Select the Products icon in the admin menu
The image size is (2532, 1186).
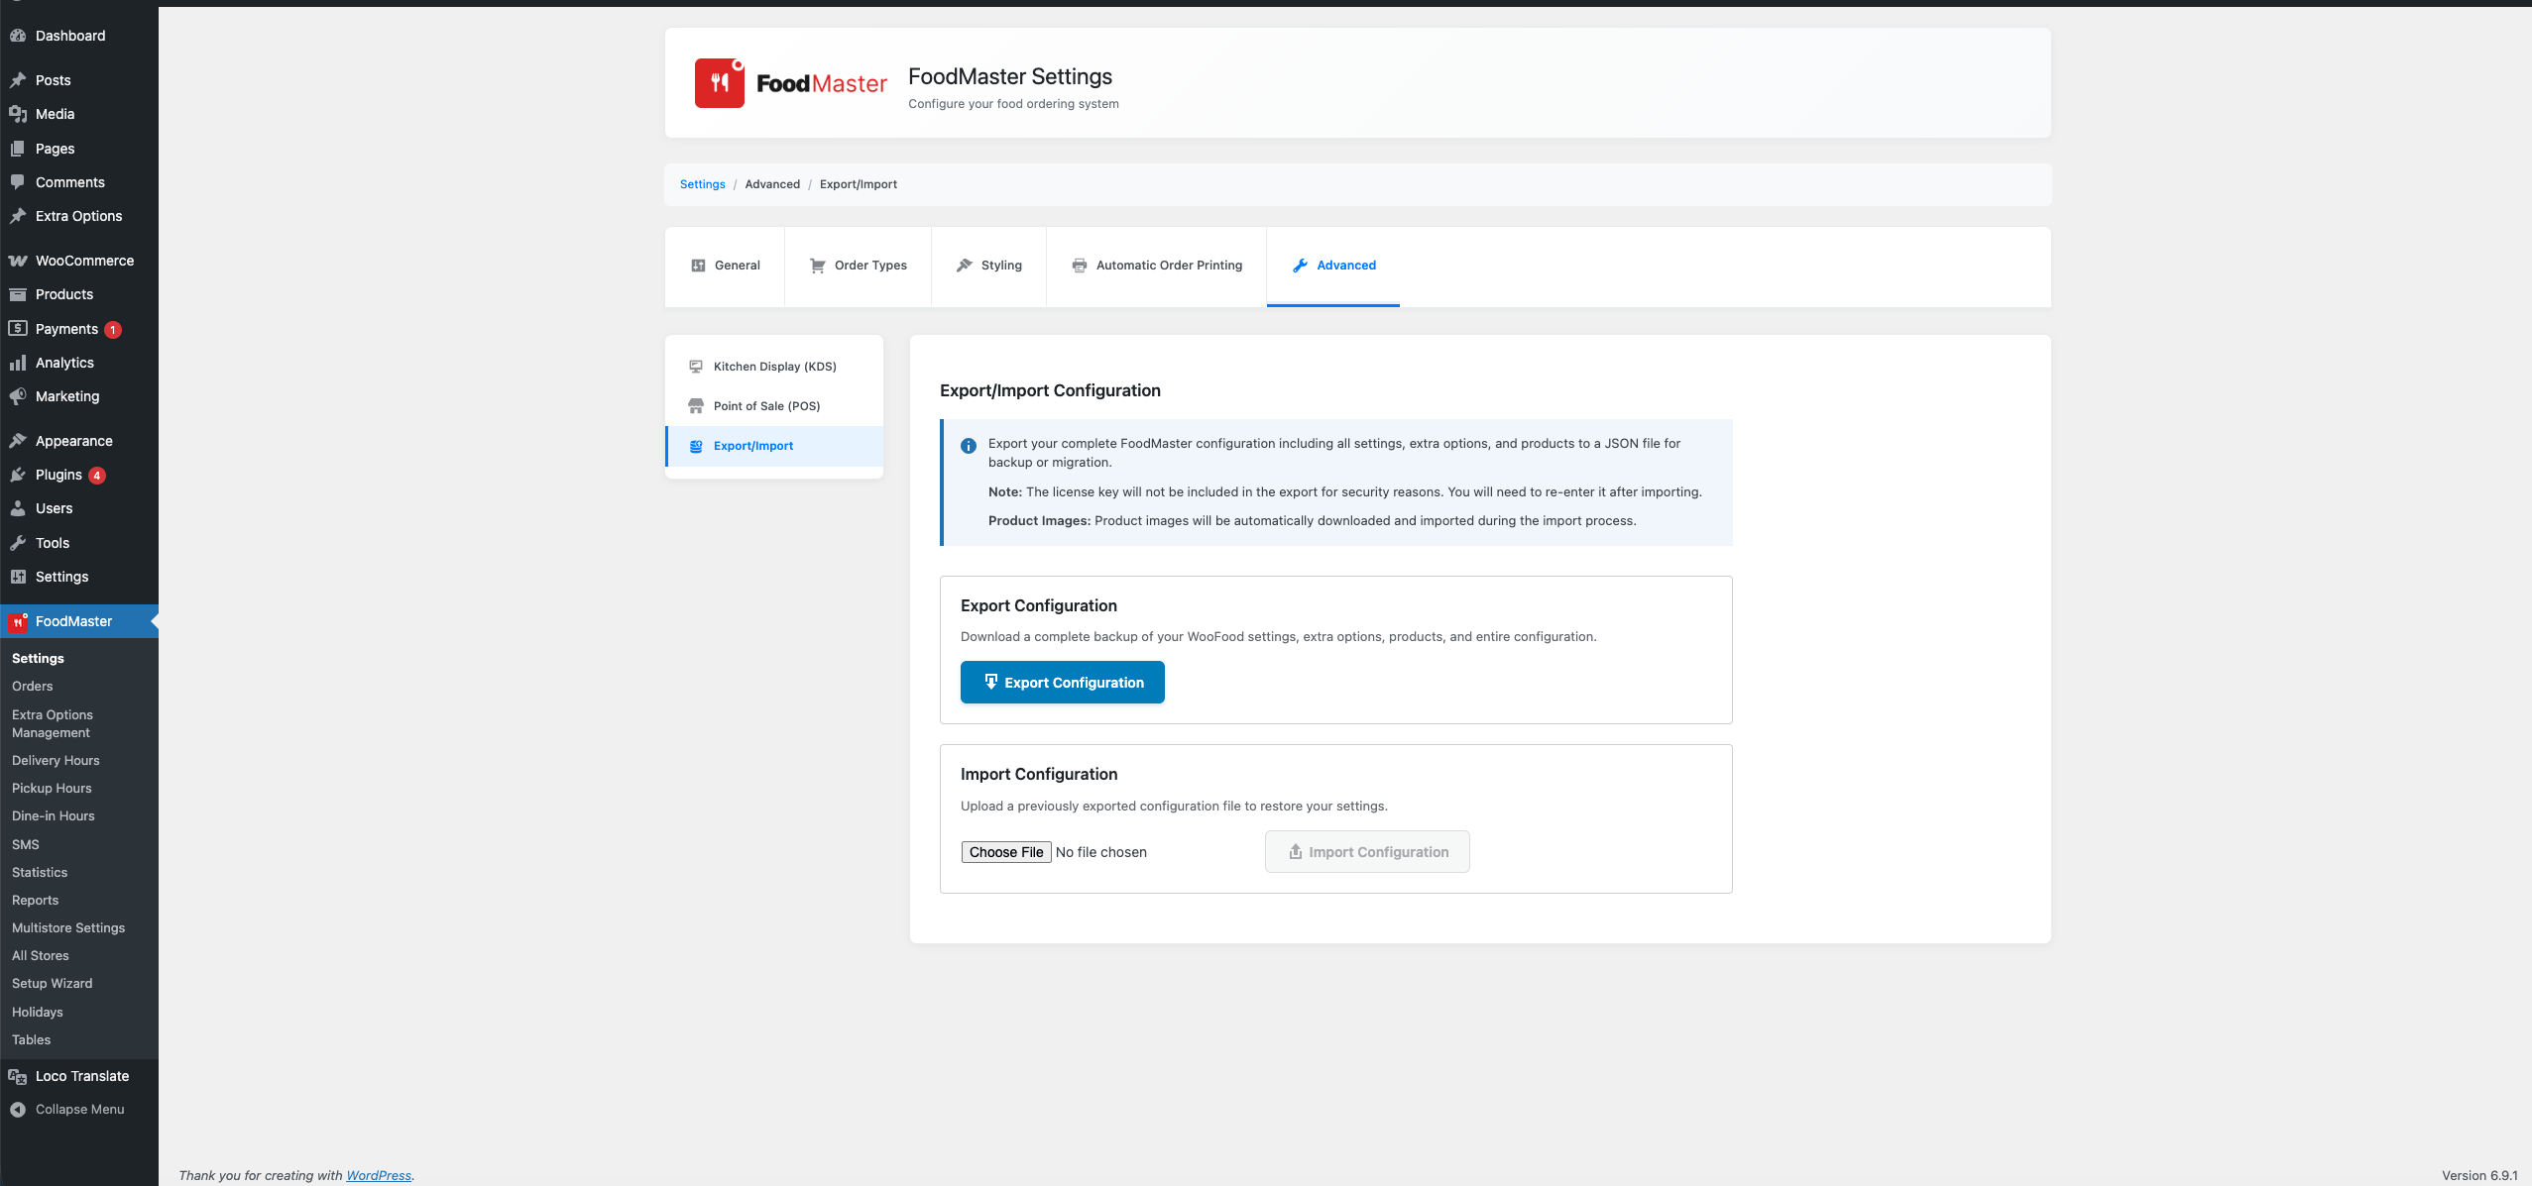(x=20, y=294)
